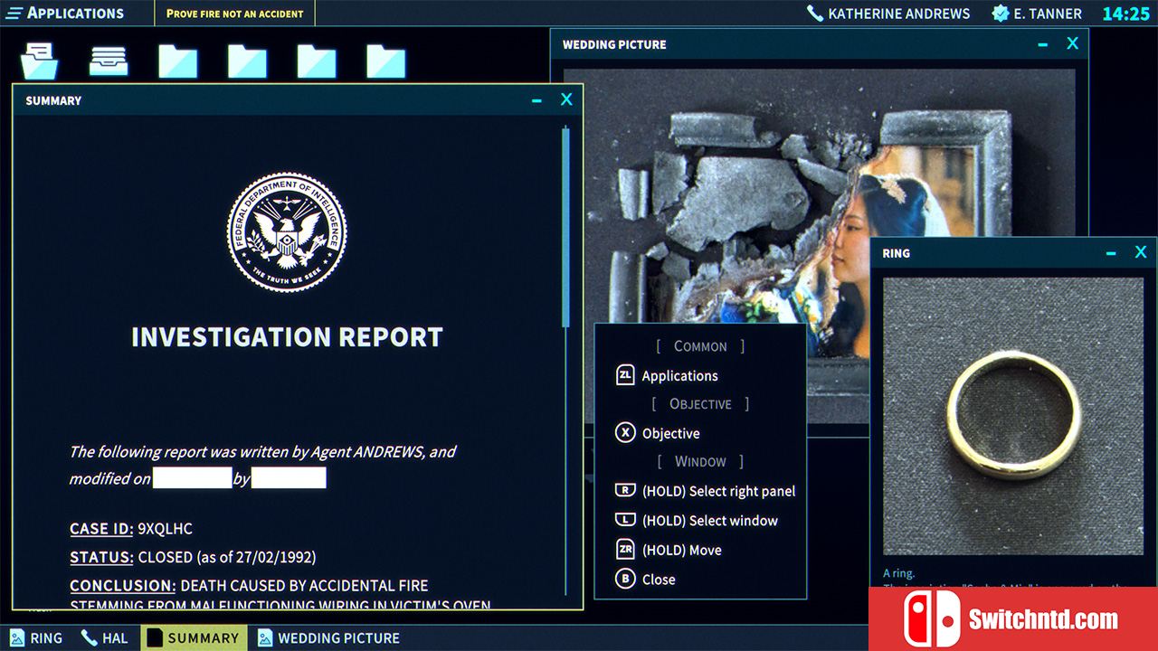The height and width of the screenshot is (651, 1158).
Task: Click the picture icon on RING taskbar item
Action: click(17, 637)
